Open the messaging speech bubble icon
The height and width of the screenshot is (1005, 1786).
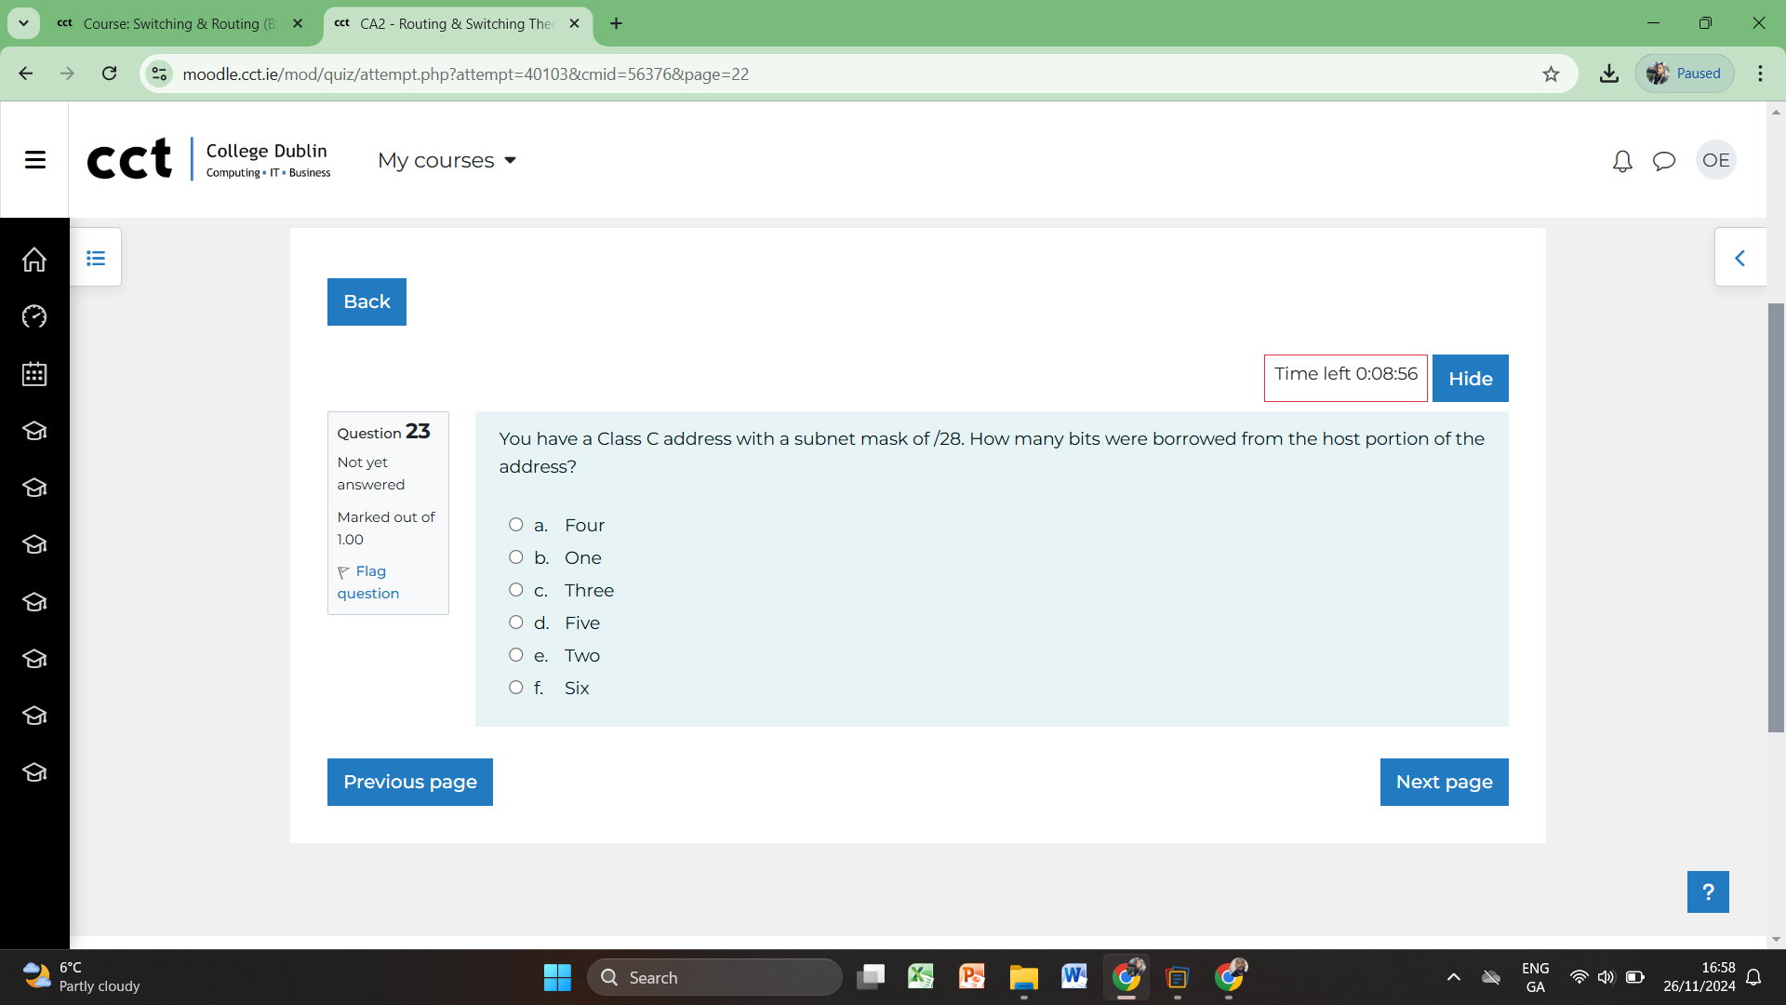tap(1664, 161)
